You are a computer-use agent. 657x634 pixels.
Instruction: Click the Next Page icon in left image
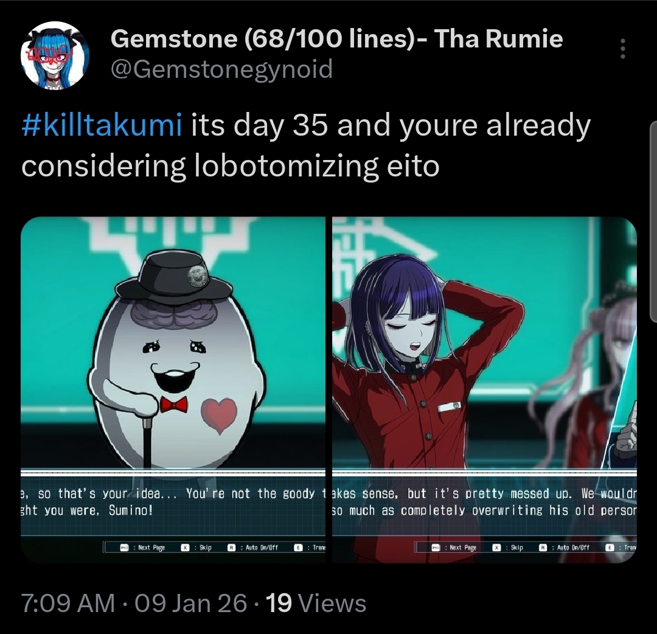(x=125, y=547)
